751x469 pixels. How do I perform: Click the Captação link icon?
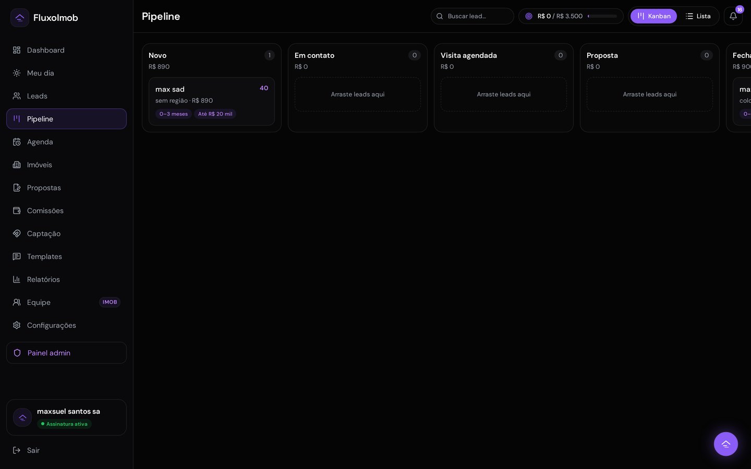17,233
